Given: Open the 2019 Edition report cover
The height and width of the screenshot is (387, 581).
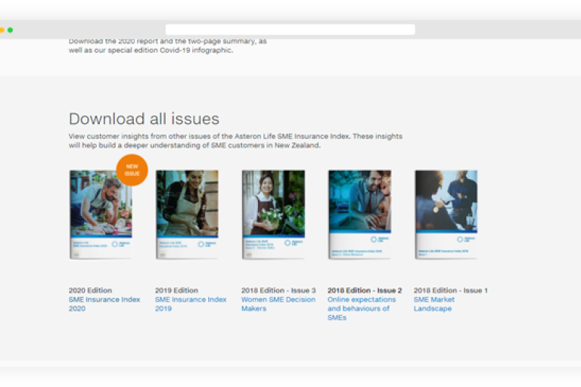Looking at the screenshot, I should tap(187, 215).
